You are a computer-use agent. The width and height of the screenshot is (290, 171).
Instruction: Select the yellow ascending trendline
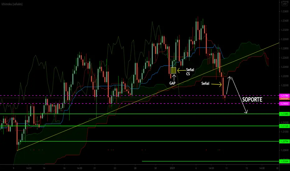148,97
